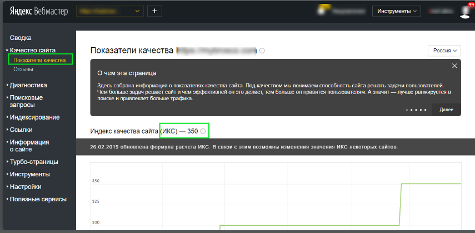This screenshot has height=233, width=475.
Task: Open the blurred notifications item beside Инструменты
Action: (x=341, y=11)
